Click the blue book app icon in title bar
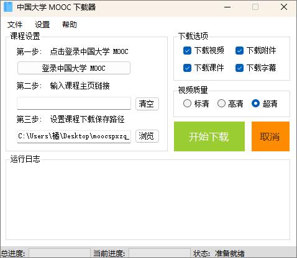This screenshot has height=258, width=297. point(8,7)
